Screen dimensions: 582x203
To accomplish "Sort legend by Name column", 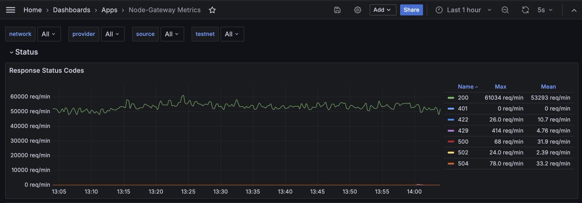I will click(x=468, y=87).
